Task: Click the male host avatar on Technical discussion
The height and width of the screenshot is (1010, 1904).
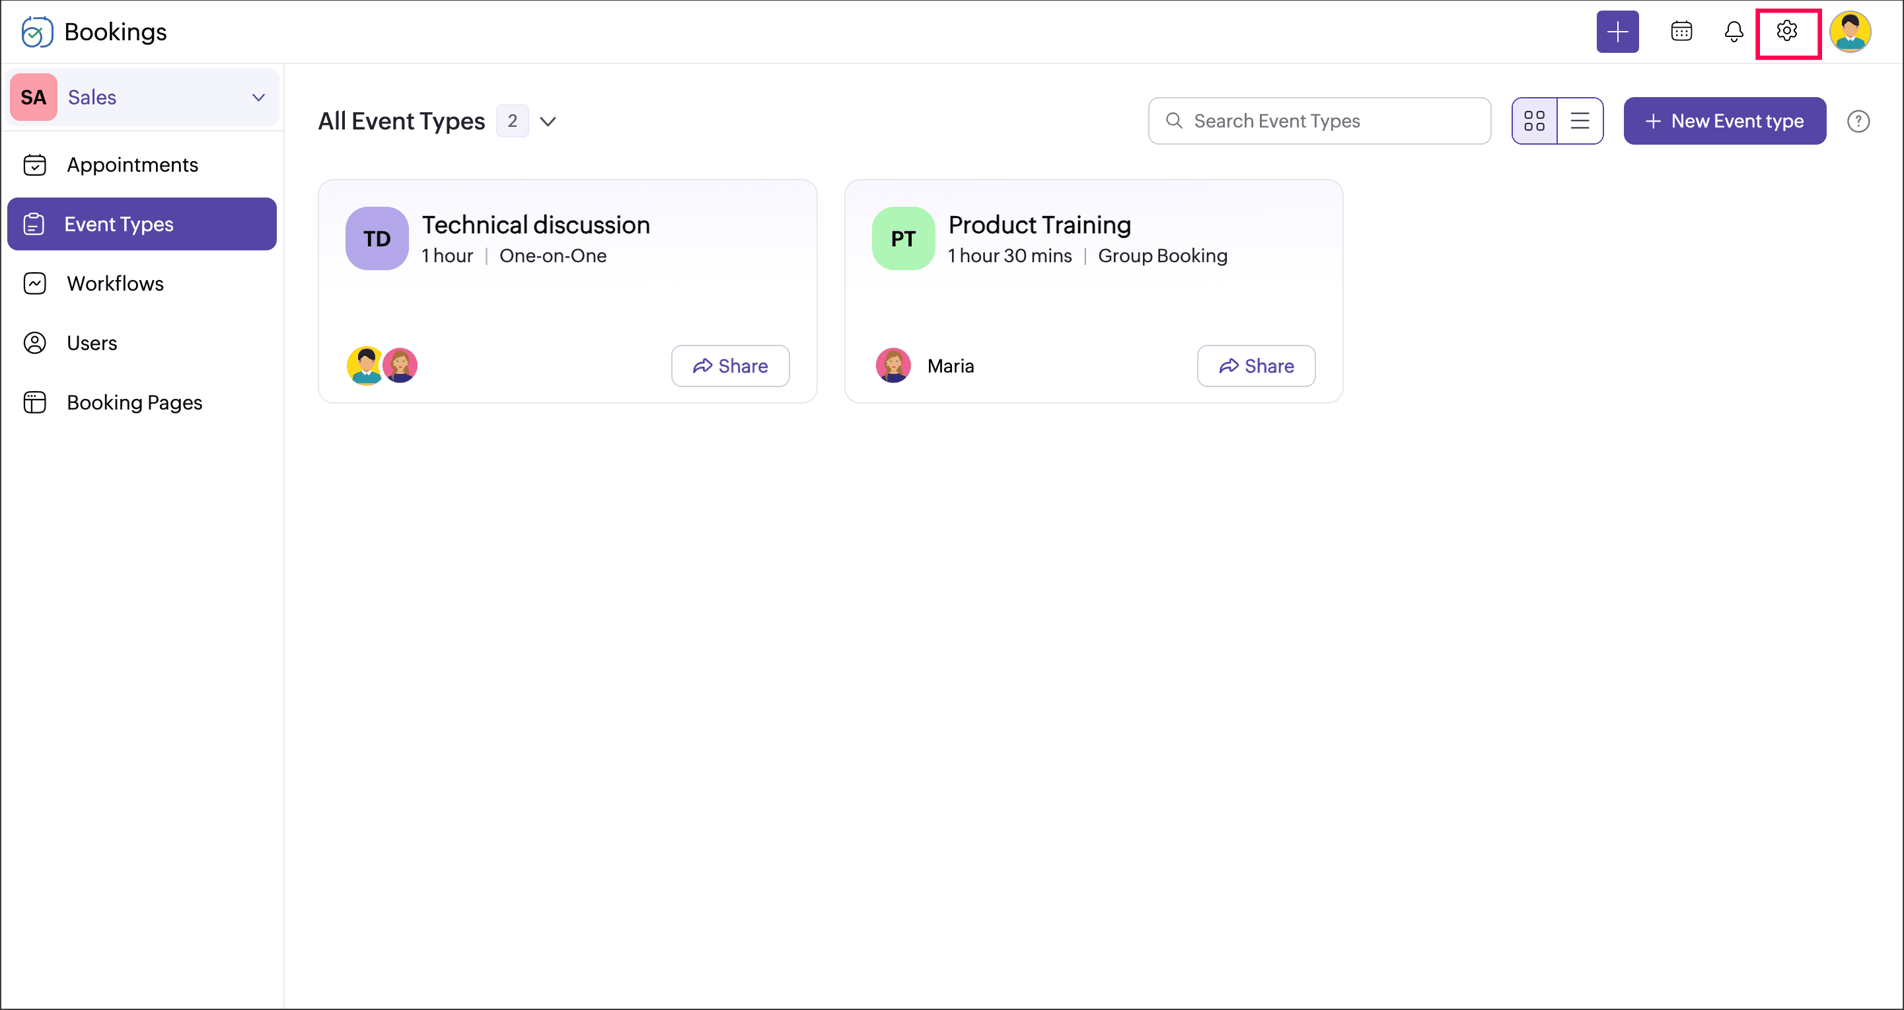Action: (x=365, y=366)
